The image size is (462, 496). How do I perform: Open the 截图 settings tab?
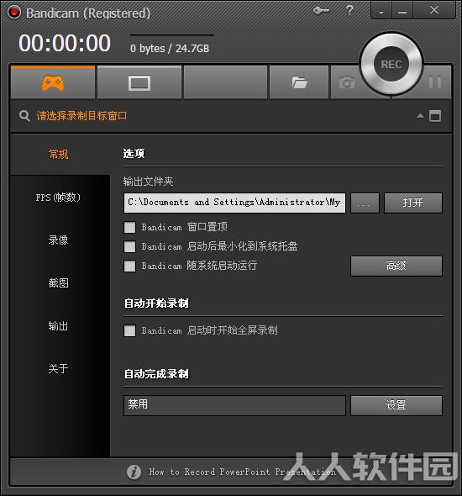pos(58,282)
